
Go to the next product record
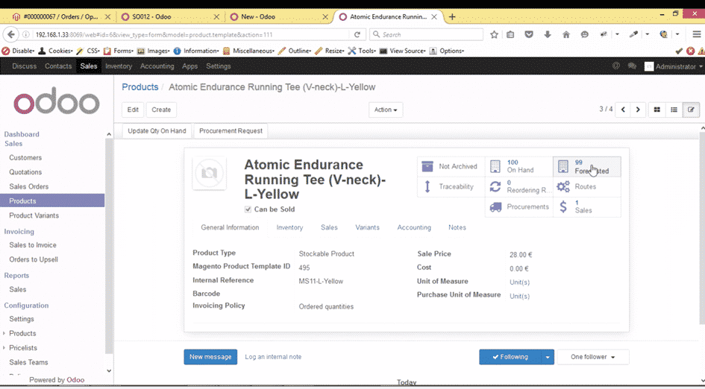click(x=638, y=110)
